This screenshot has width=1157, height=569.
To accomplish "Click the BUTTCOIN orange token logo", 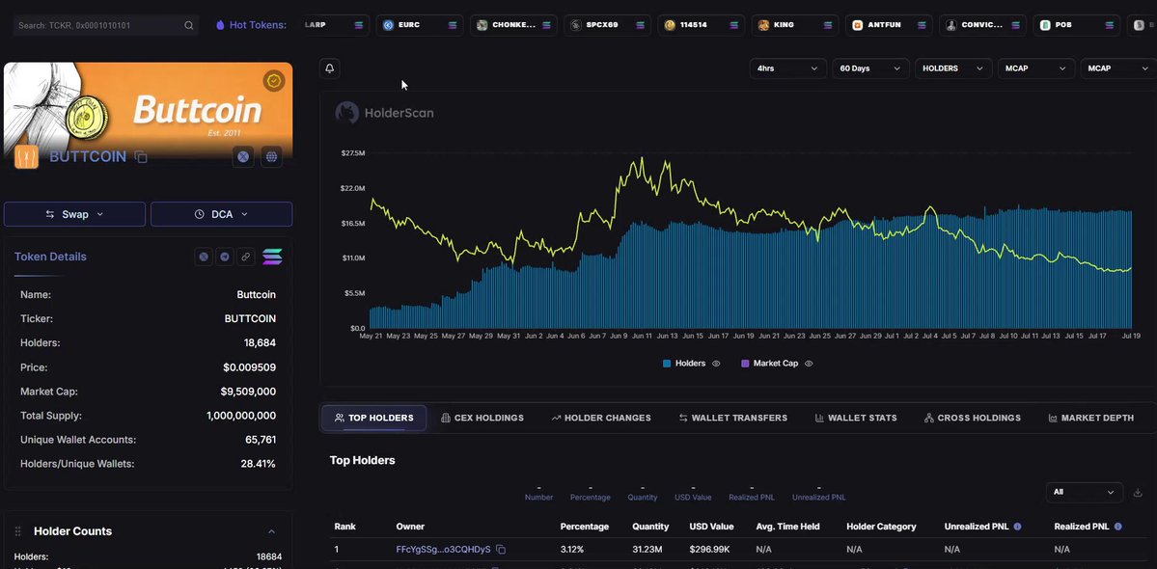I will click(27, 157).
